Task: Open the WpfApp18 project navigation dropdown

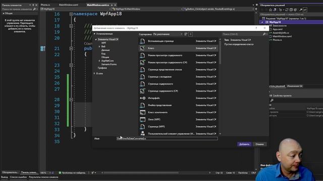Action: 76,9
